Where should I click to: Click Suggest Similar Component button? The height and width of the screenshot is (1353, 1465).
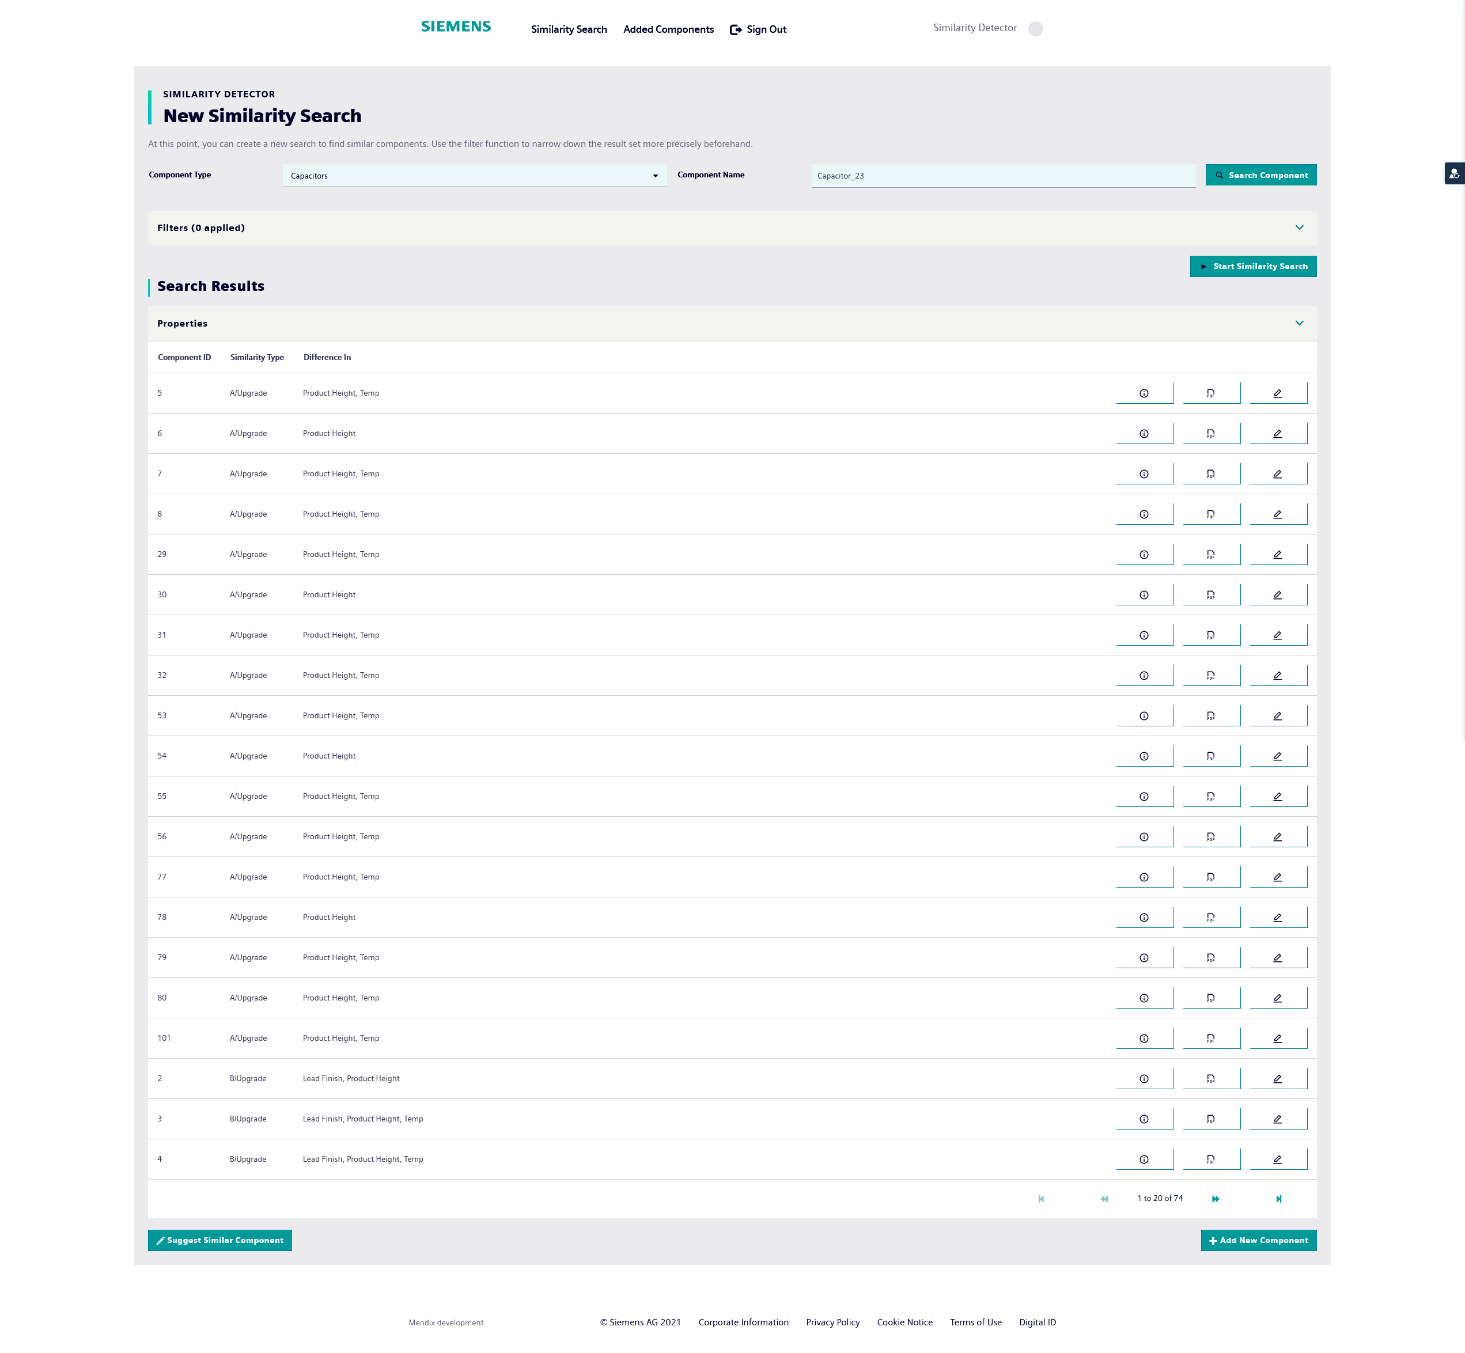[219, 1240]
